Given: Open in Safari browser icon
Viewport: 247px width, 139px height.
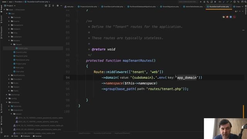Looking at the screenshot, I should (x=231, y=17).
